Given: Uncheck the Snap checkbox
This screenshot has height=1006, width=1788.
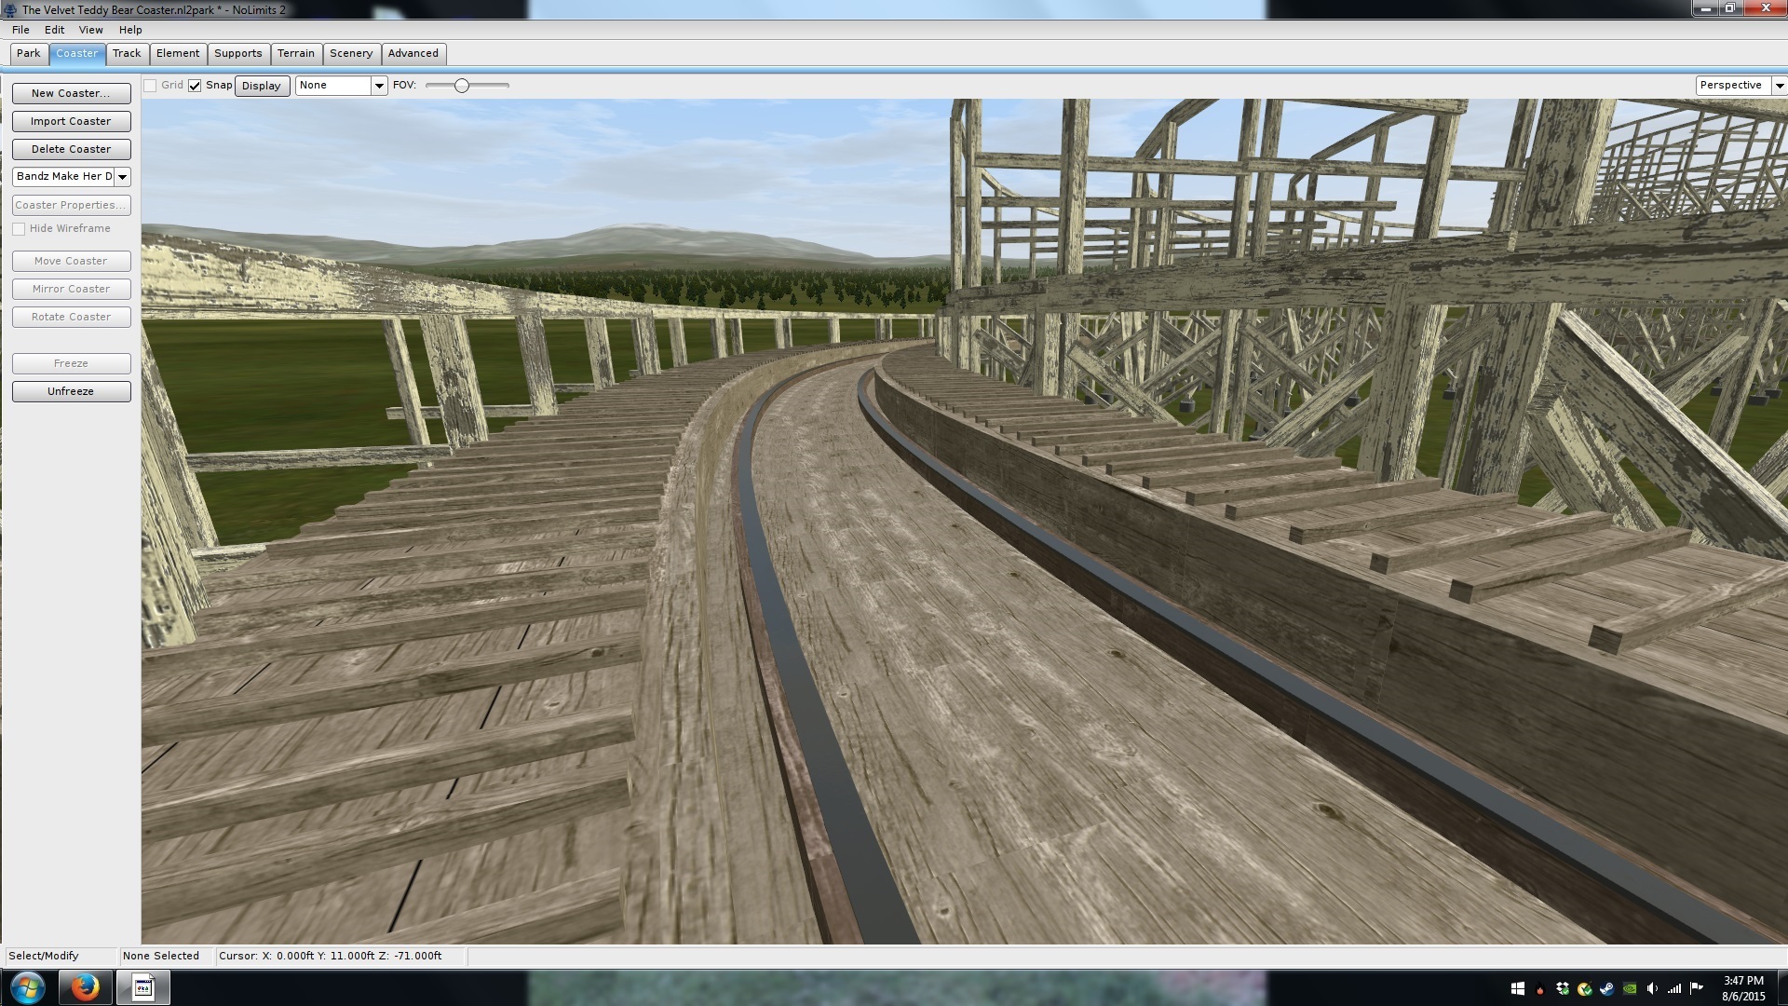Looking at the screenshot, I should click(195, 86).
